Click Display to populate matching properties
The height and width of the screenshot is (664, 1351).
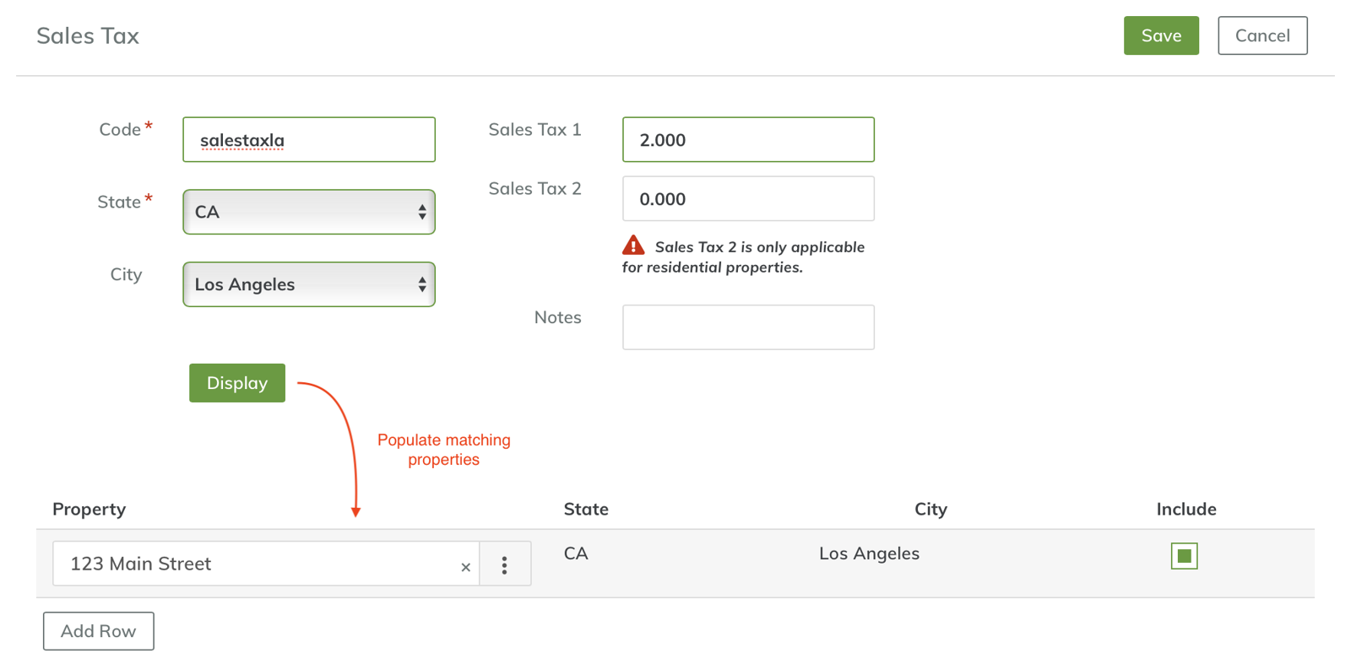(x=237, y=383)
